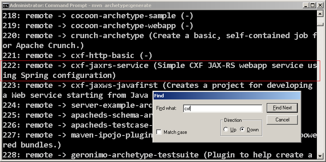Click line 218 cocoon-archetype-sample text
Image resolution: width=326 pixels, height=162 pixels.
tap(98, 16)
